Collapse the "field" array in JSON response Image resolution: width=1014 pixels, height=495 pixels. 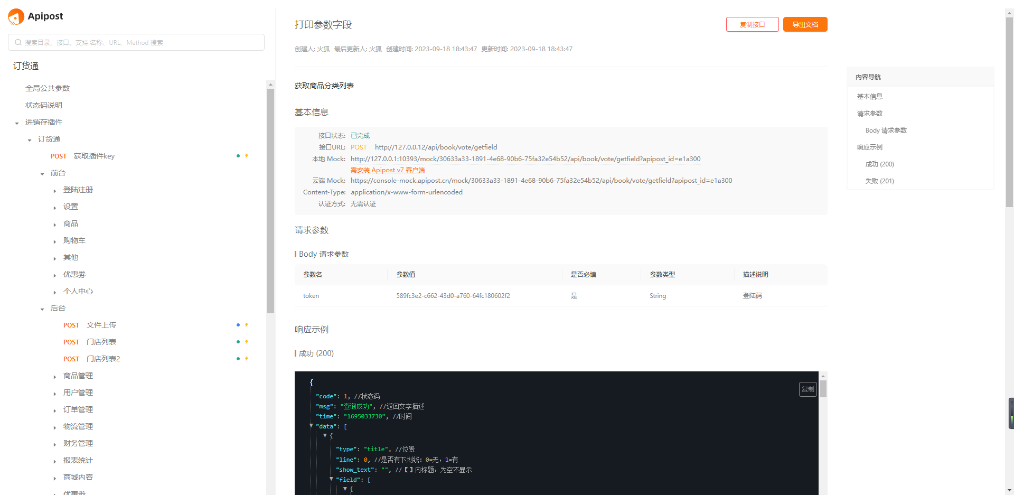tap(332, 479)
